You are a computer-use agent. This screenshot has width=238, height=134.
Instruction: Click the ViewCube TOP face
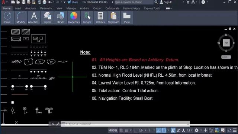pyautogui.click(x=226, y=43)
